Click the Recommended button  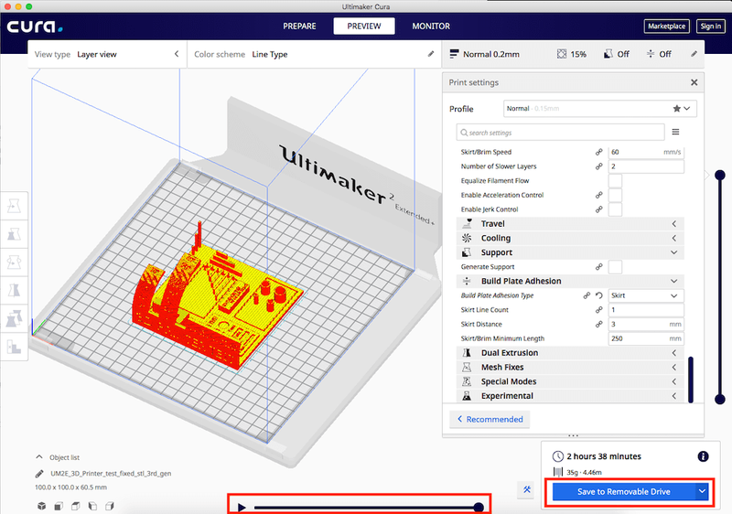click(x=490, y=419)
